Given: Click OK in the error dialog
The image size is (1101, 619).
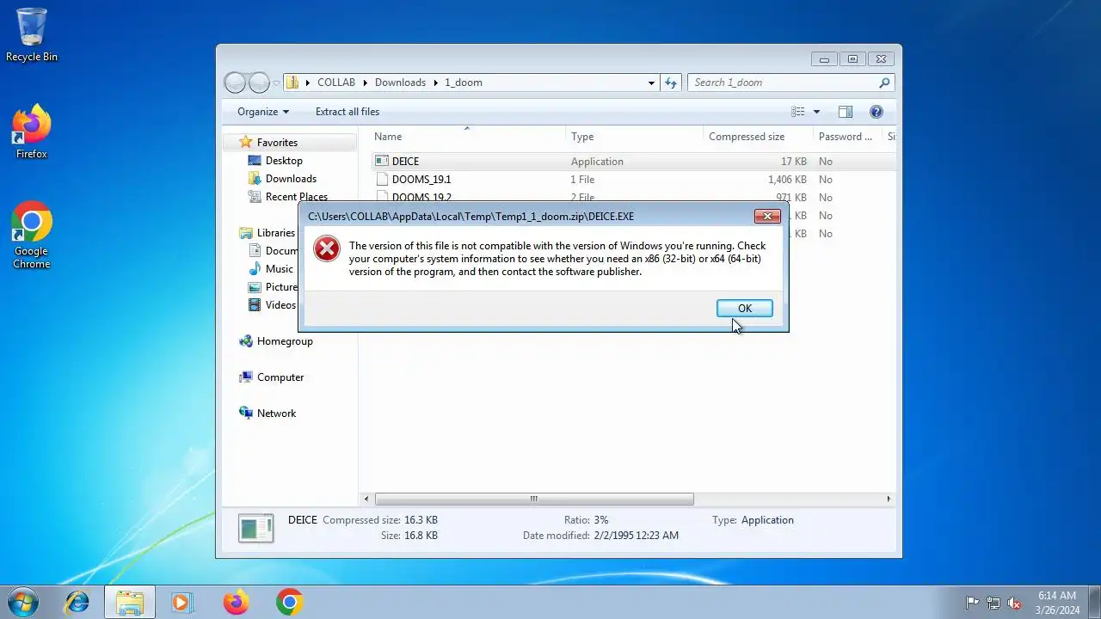Looking at the screenshot, I should [x=744, y=308].
